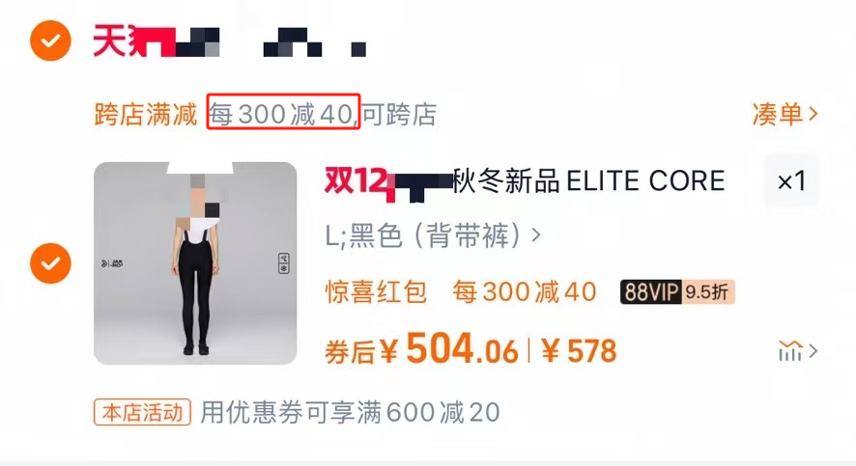
Task: Uncheck the ELITE CORE item checkbox
Action: [50, 263]
